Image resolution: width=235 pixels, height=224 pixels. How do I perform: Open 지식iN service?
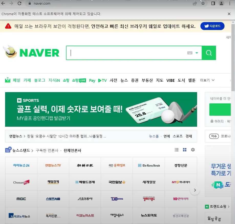tap(54, 80)
